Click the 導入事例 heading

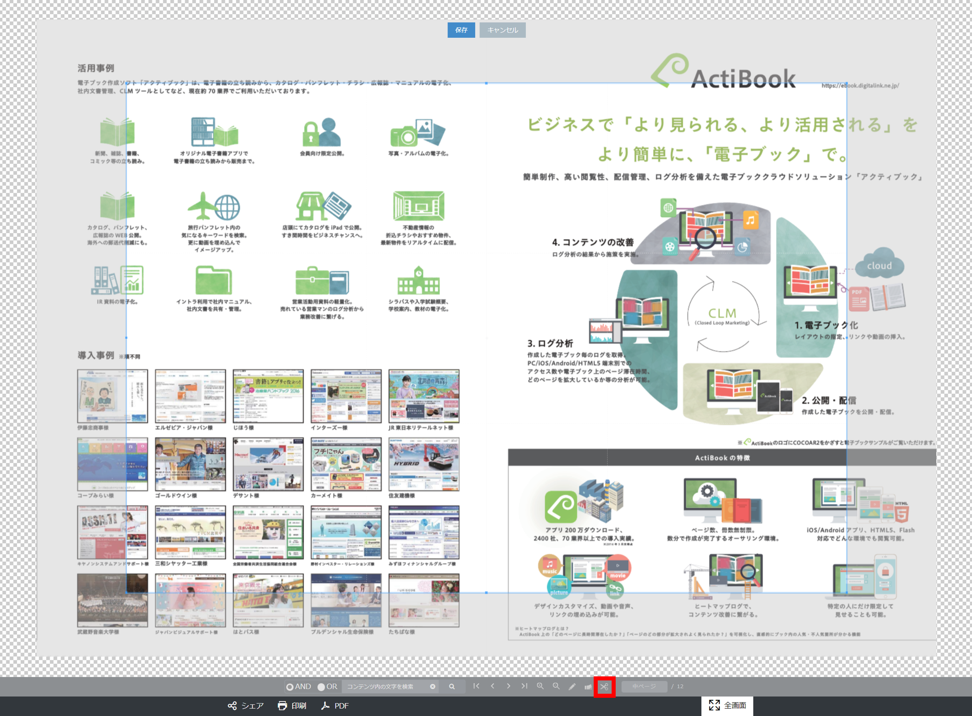[96, 356]
